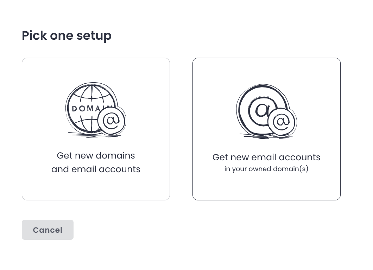Click the "Get new domains" text line
This screenshot has width=373, height=270.
coord(96,155)
